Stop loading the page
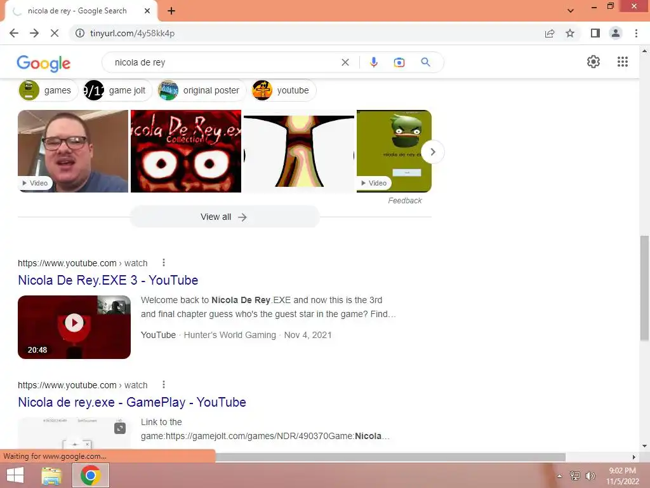The image size is (650, 488). (55, 33)
